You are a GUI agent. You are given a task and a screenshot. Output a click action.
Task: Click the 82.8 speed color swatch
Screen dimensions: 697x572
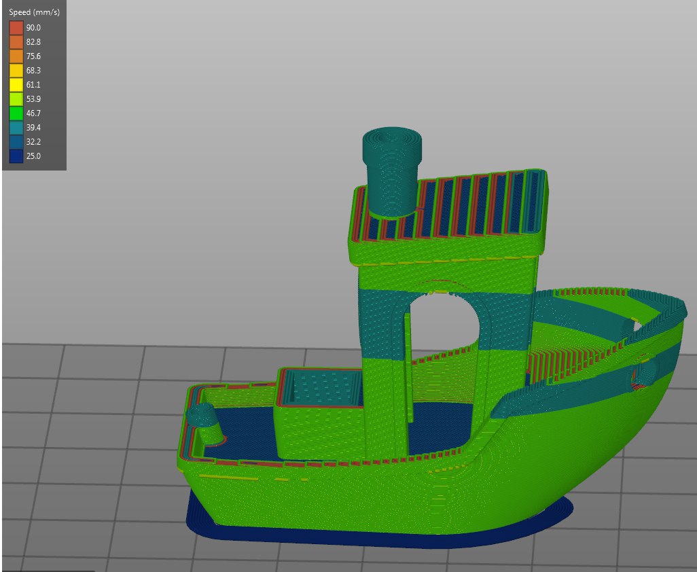point(16,41)
